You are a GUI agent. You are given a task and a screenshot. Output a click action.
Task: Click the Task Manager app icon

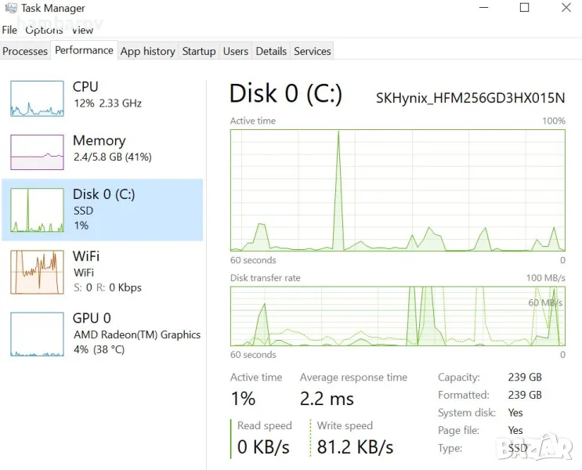pyautogui.click(x=11, y=8)
